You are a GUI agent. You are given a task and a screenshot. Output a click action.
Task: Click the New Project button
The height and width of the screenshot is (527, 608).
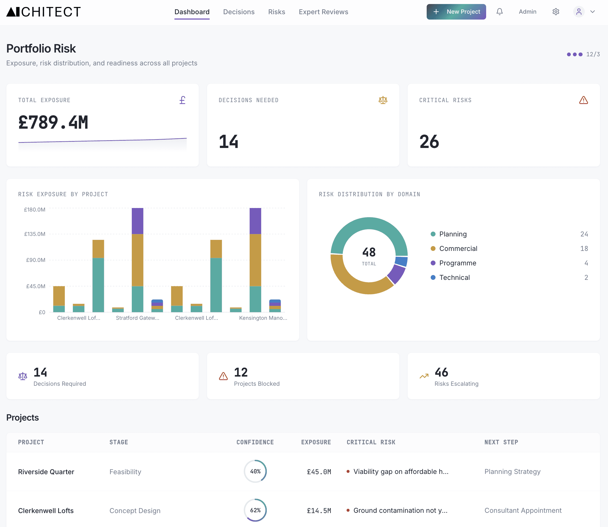[456, 12]
